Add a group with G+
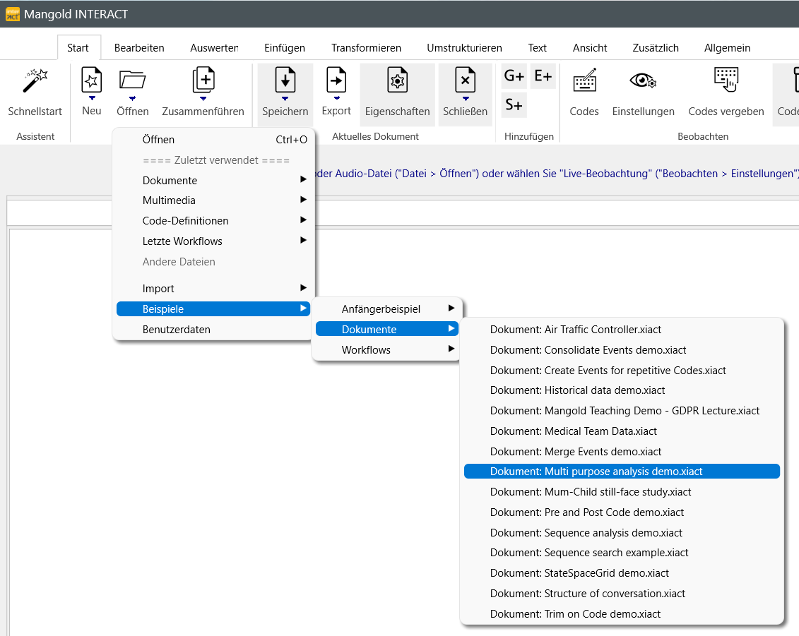 [514, 76]
